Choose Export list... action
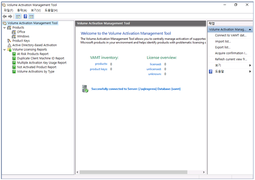The image size is (255, 180). (x=223, y=47)
